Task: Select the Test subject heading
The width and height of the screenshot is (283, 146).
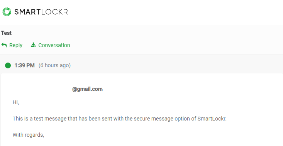Action: click(6, 33)
